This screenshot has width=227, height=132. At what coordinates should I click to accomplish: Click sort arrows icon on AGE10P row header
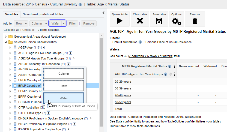click(171, 74)
